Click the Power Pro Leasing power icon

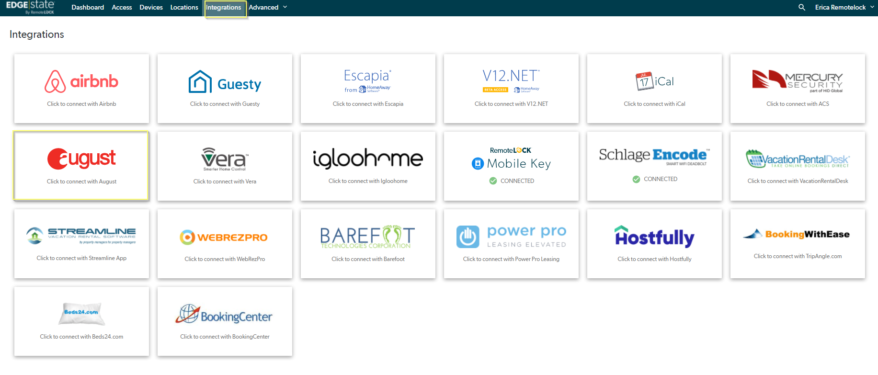tap(468, 237)
